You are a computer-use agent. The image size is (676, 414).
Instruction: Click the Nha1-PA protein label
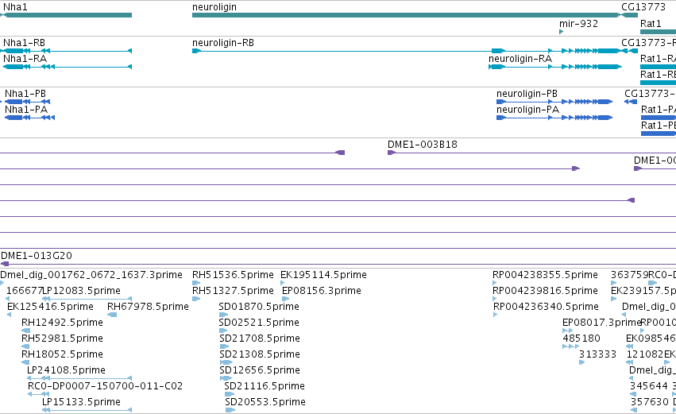[26, 109]
